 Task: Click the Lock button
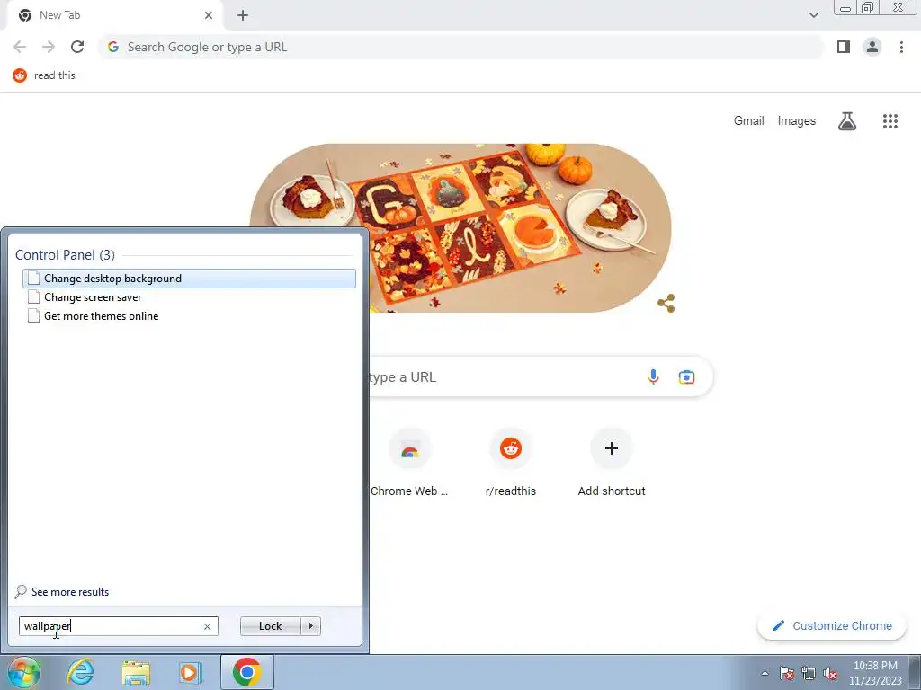pos(270,626)
